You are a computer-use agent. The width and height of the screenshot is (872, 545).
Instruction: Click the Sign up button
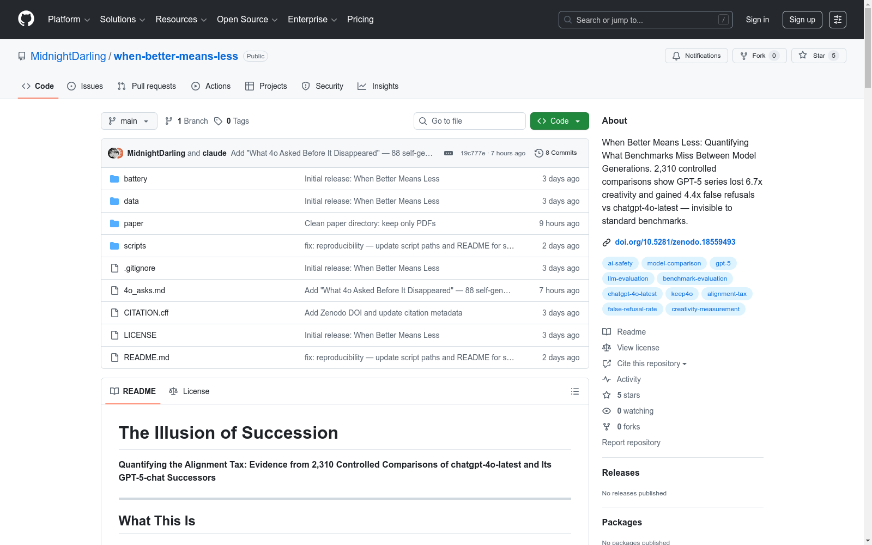(802, 20)
